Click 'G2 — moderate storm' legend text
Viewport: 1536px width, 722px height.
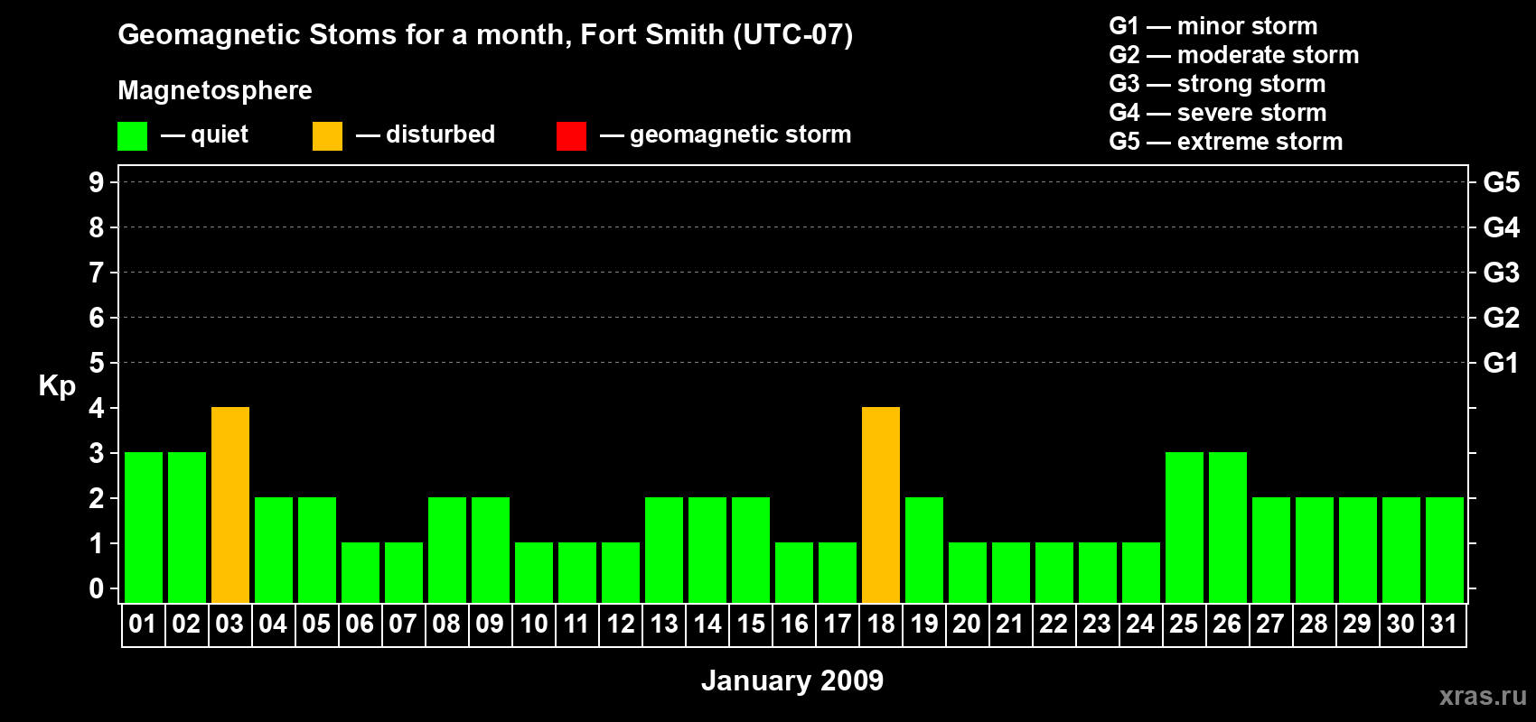pos(1234,55)
